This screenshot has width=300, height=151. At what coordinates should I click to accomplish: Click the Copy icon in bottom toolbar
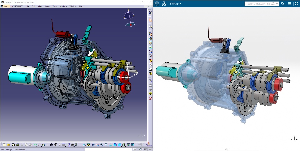pyautogui.click(x=26, y=145)
